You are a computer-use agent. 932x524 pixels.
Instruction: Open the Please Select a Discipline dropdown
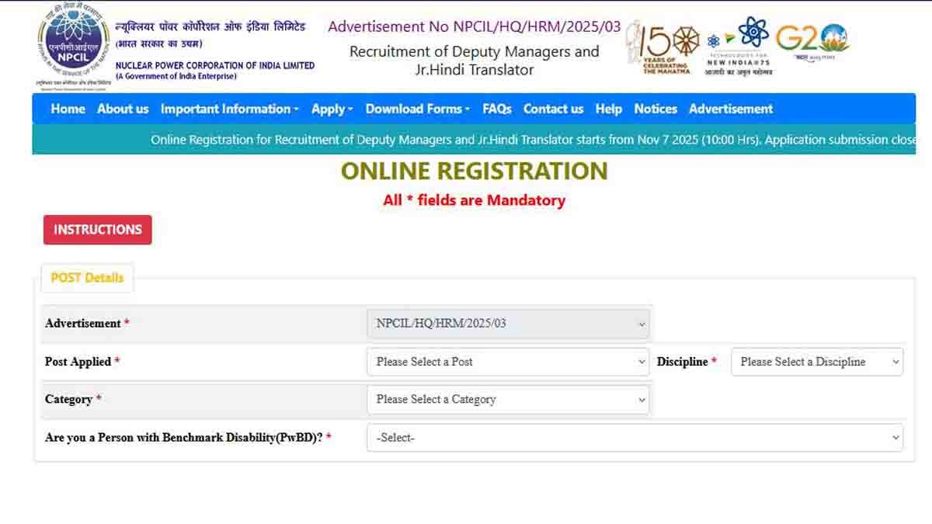point(816,361)
